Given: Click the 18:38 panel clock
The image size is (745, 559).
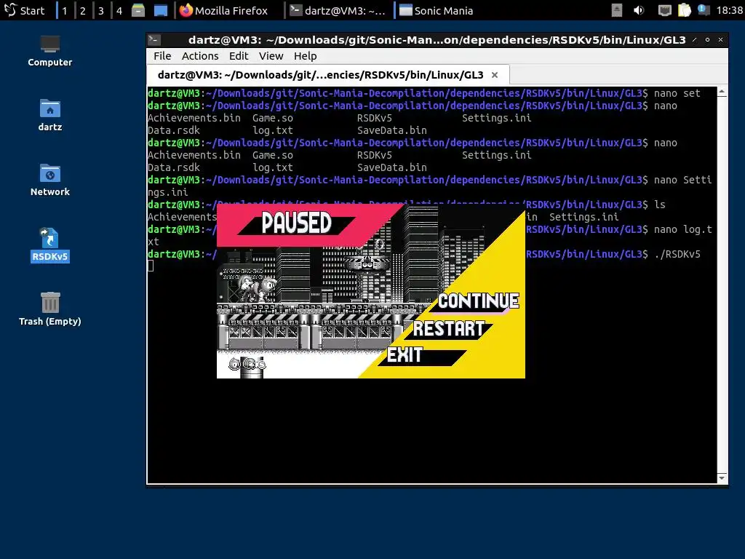Looking at the screenshot, I should (x=729, y=10).
